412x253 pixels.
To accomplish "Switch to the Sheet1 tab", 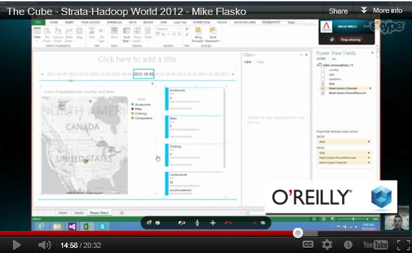I will point(63,213).
